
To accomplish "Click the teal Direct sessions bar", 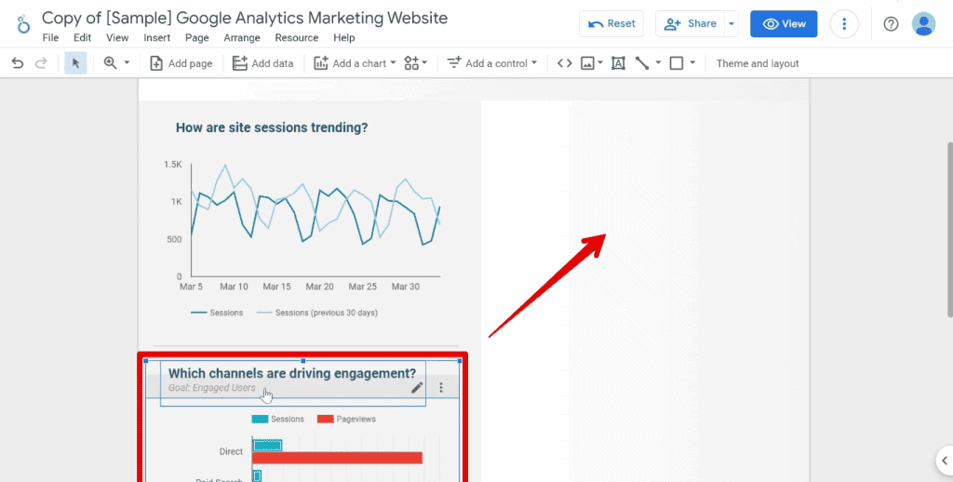I will 267,445.
